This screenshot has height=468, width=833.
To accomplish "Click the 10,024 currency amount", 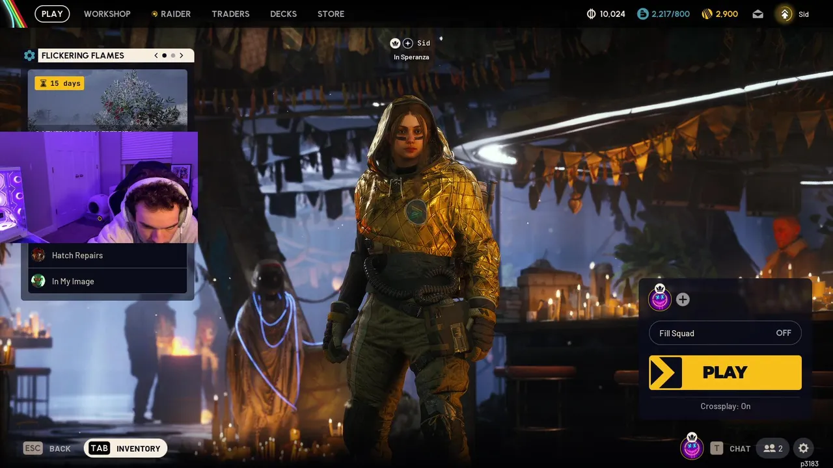I will click(x=612, y=14).
